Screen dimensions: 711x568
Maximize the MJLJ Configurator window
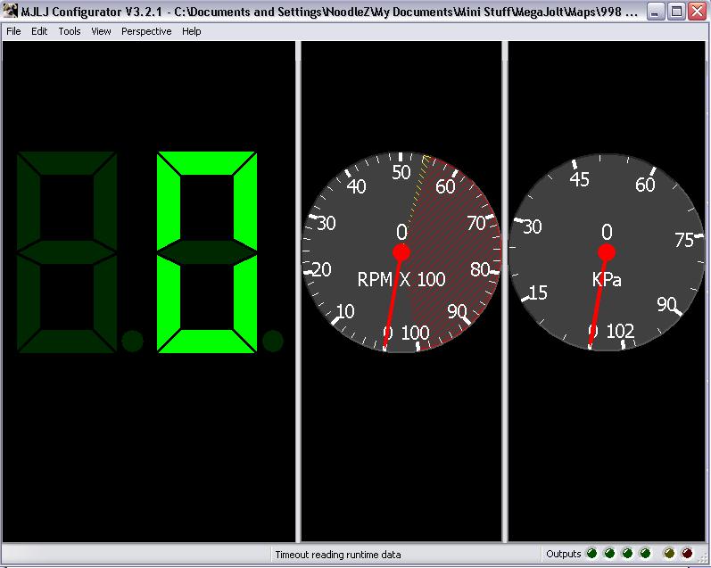click(x=676, y=12)
